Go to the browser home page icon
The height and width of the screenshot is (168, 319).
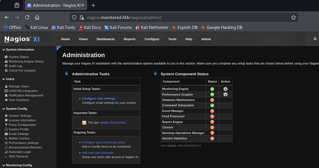point(37,17)
